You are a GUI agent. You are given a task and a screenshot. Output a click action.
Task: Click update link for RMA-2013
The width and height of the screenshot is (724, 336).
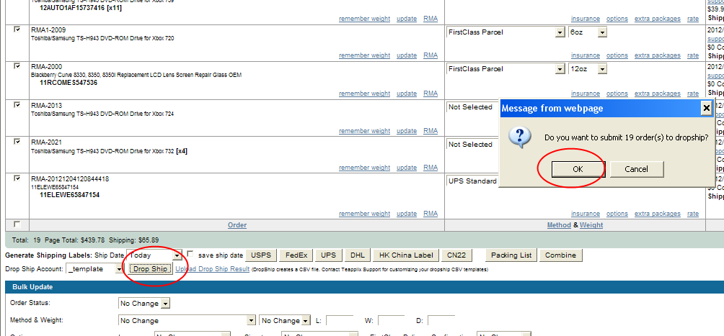point(407,131)
